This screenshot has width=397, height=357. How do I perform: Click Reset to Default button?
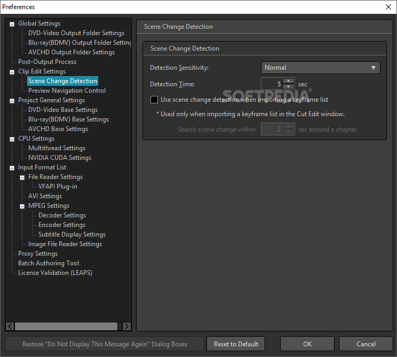236,344
